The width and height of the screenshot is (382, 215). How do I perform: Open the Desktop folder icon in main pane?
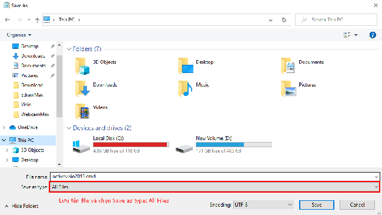click(x=185, y=65)
